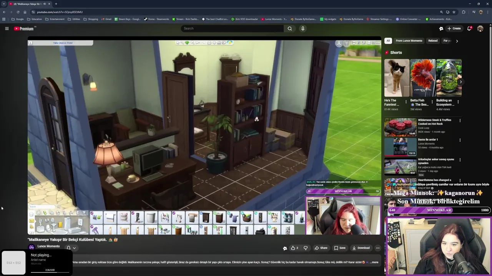The width and height of the screenshot is (492, 276).
Task: Open the Entertainment bookmark folder
Action: point(55,19)
